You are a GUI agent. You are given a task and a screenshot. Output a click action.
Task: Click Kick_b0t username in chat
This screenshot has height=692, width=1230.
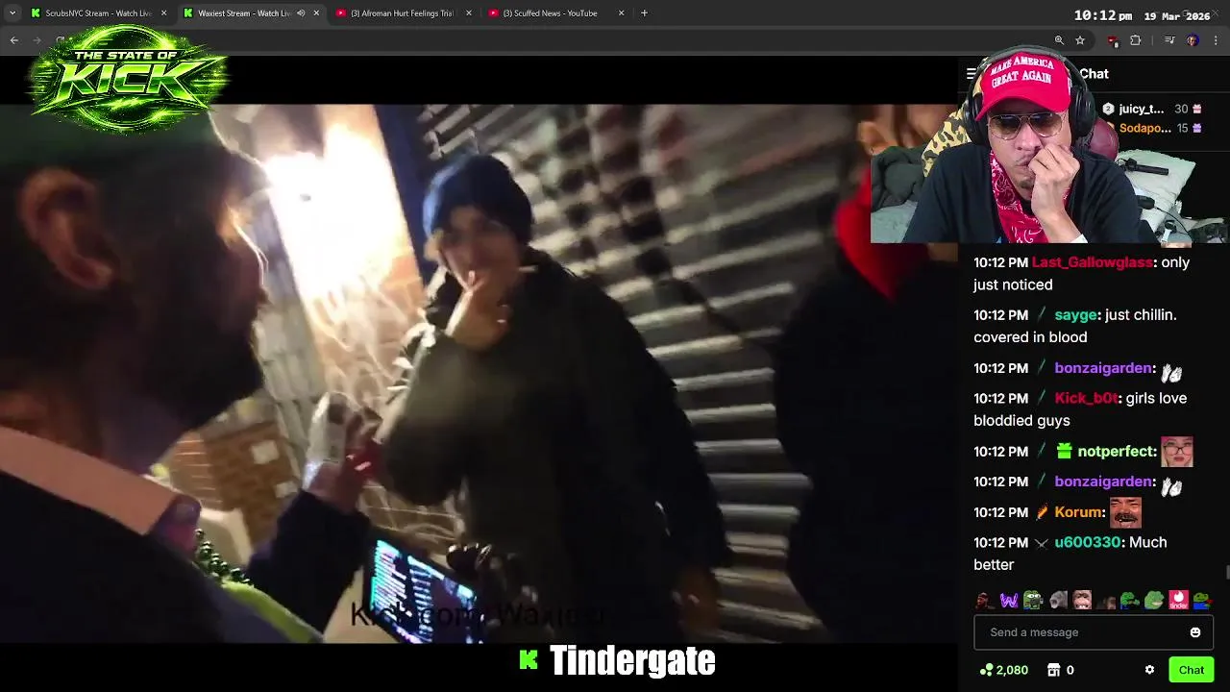point(1087,398)
